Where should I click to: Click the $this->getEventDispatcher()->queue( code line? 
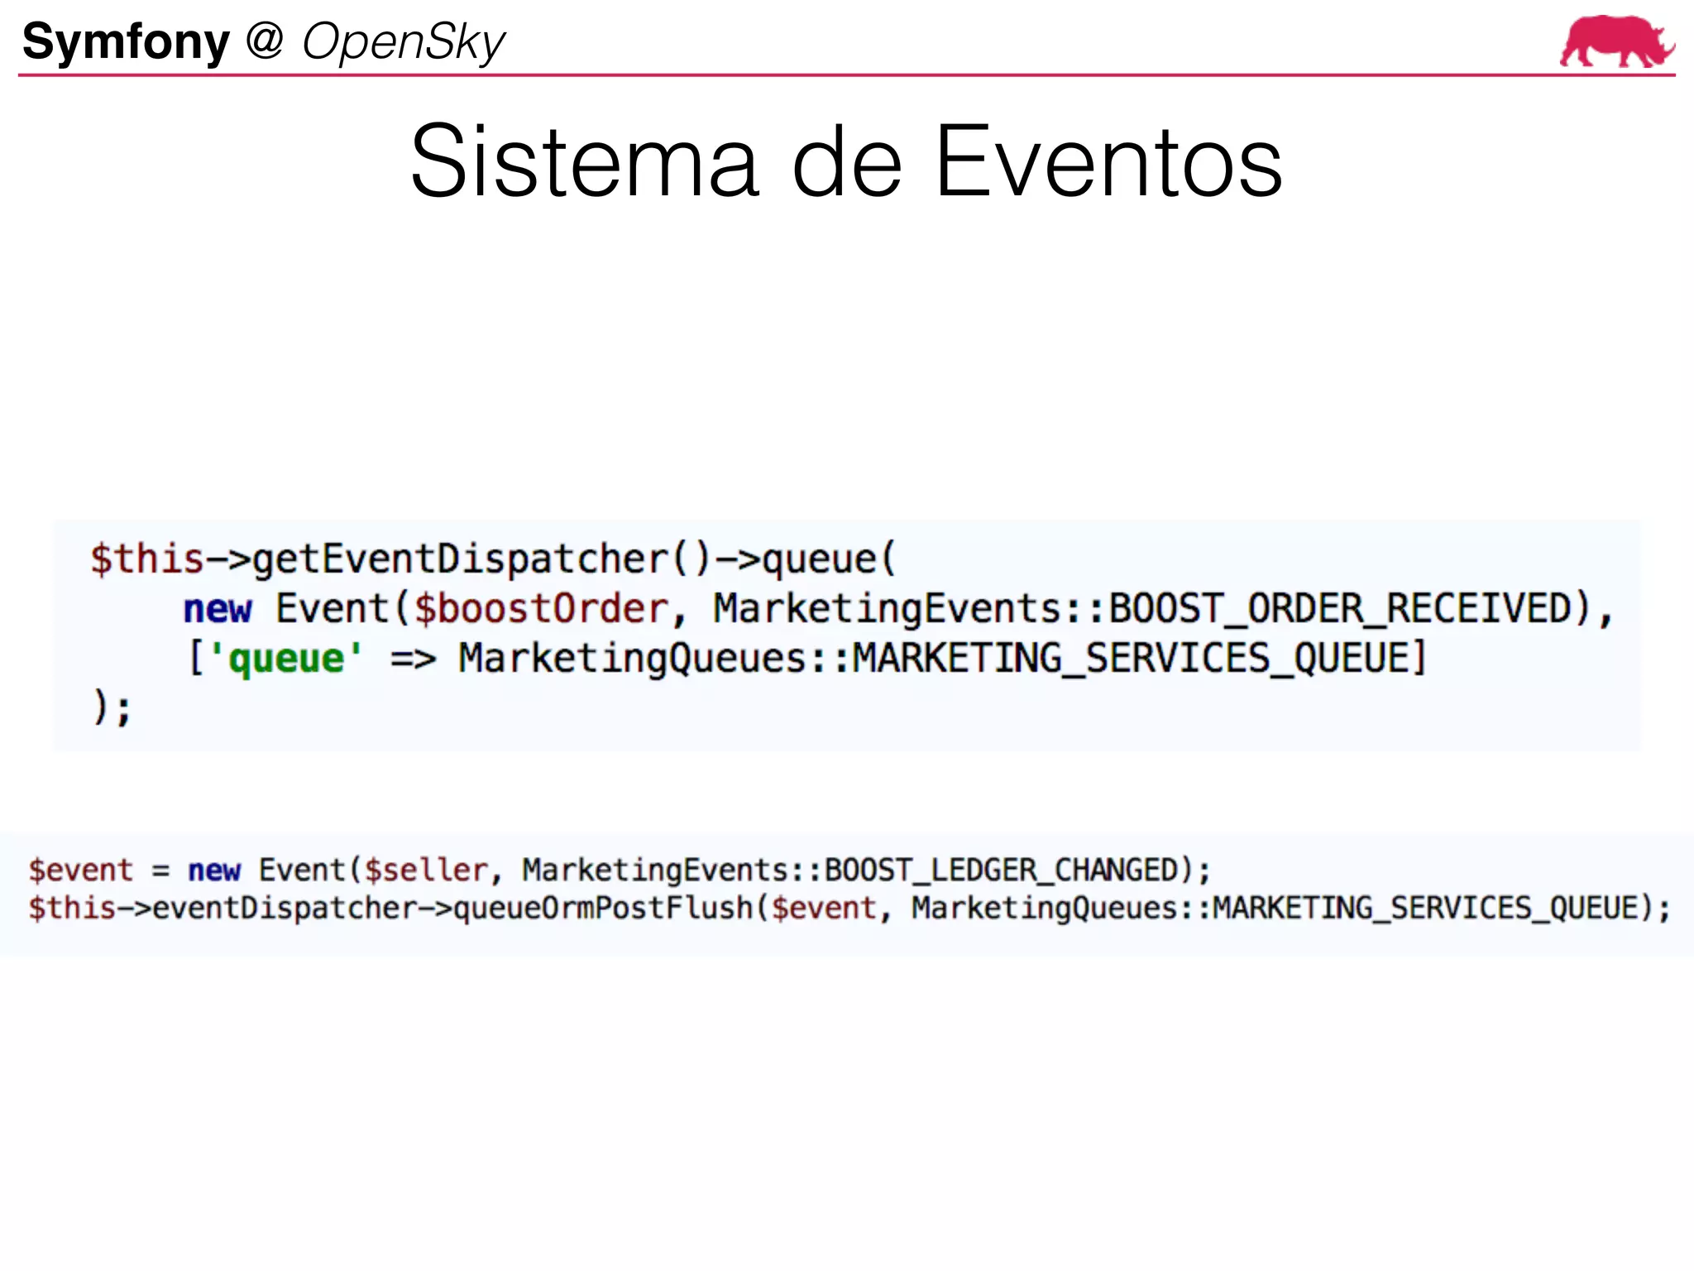pyautogui.click(x=493, y=559)
